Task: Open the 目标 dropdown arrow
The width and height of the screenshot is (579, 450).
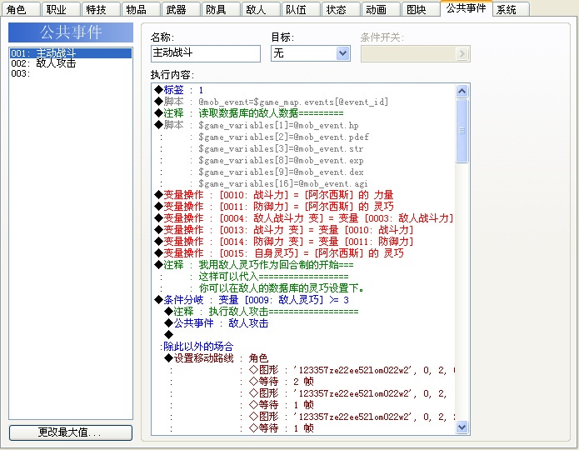Action: pos(342,53)
